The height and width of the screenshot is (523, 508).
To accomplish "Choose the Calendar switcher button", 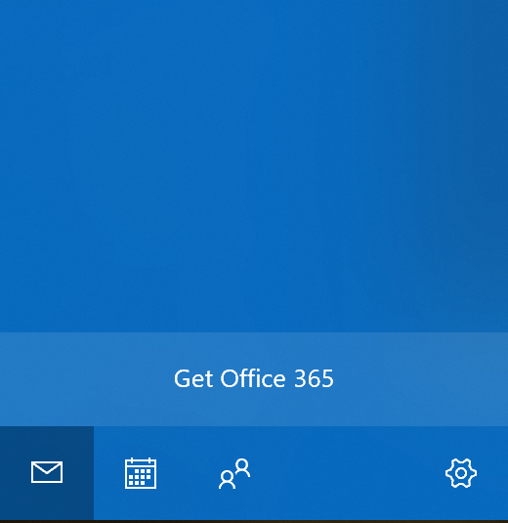I will pyautogui.click(x=141, y=473).
